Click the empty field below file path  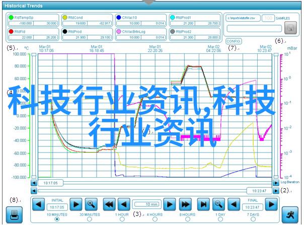coord(254,29)
